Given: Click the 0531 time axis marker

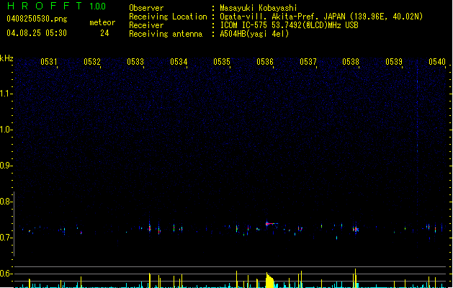Looking at the screenshot, I should click(48, 62).
